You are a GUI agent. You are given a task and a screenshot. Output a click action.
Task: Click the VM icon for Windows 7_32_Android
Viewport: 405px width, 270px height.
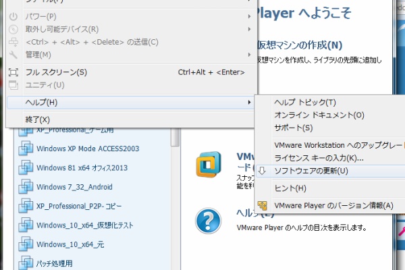click(x=26, y=187)
